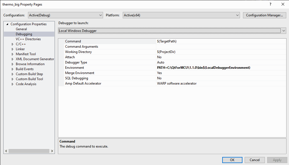Screen dimensions: 289x165
Task: Expand the Manifest Tool node
Action: [12, 54]
